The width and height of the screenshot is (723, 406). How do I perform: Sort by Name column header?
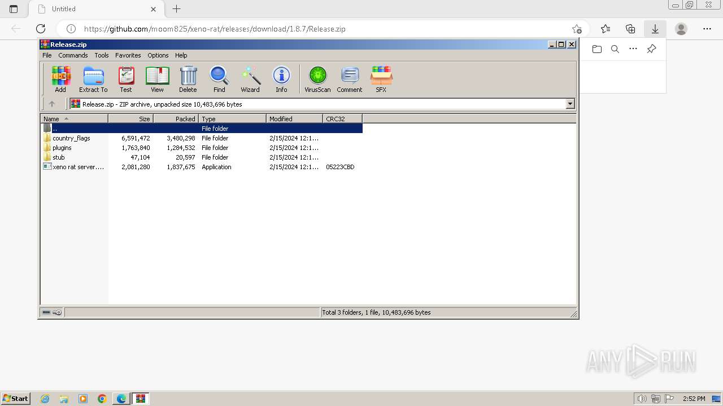[x=74, y=118]
